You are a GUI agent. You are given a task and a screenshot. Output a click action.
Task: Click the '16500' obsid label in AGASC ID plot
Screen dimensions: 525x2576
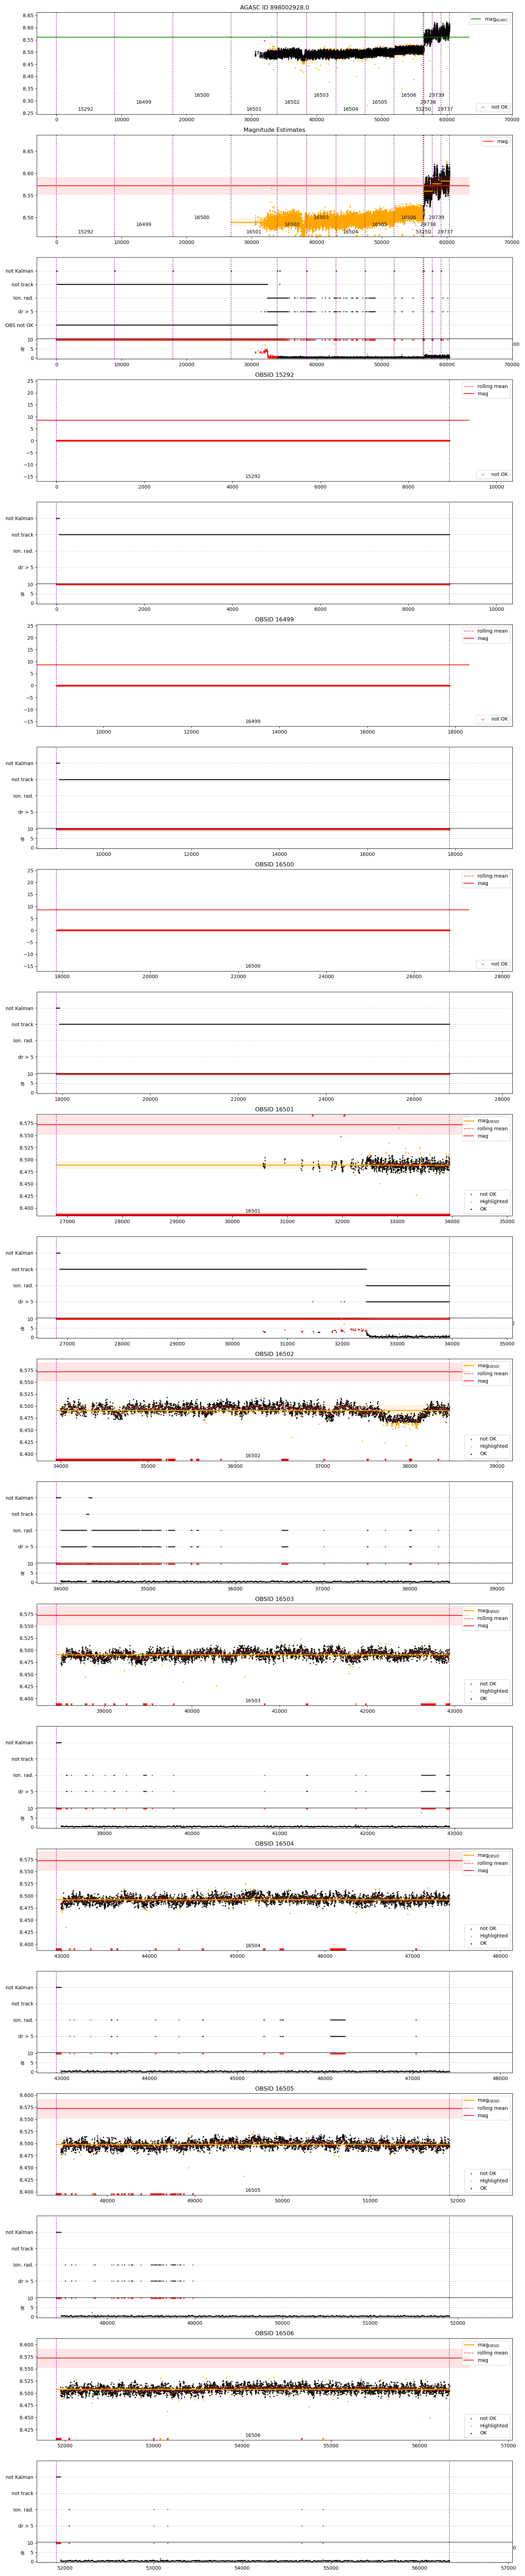pos(202,95)
